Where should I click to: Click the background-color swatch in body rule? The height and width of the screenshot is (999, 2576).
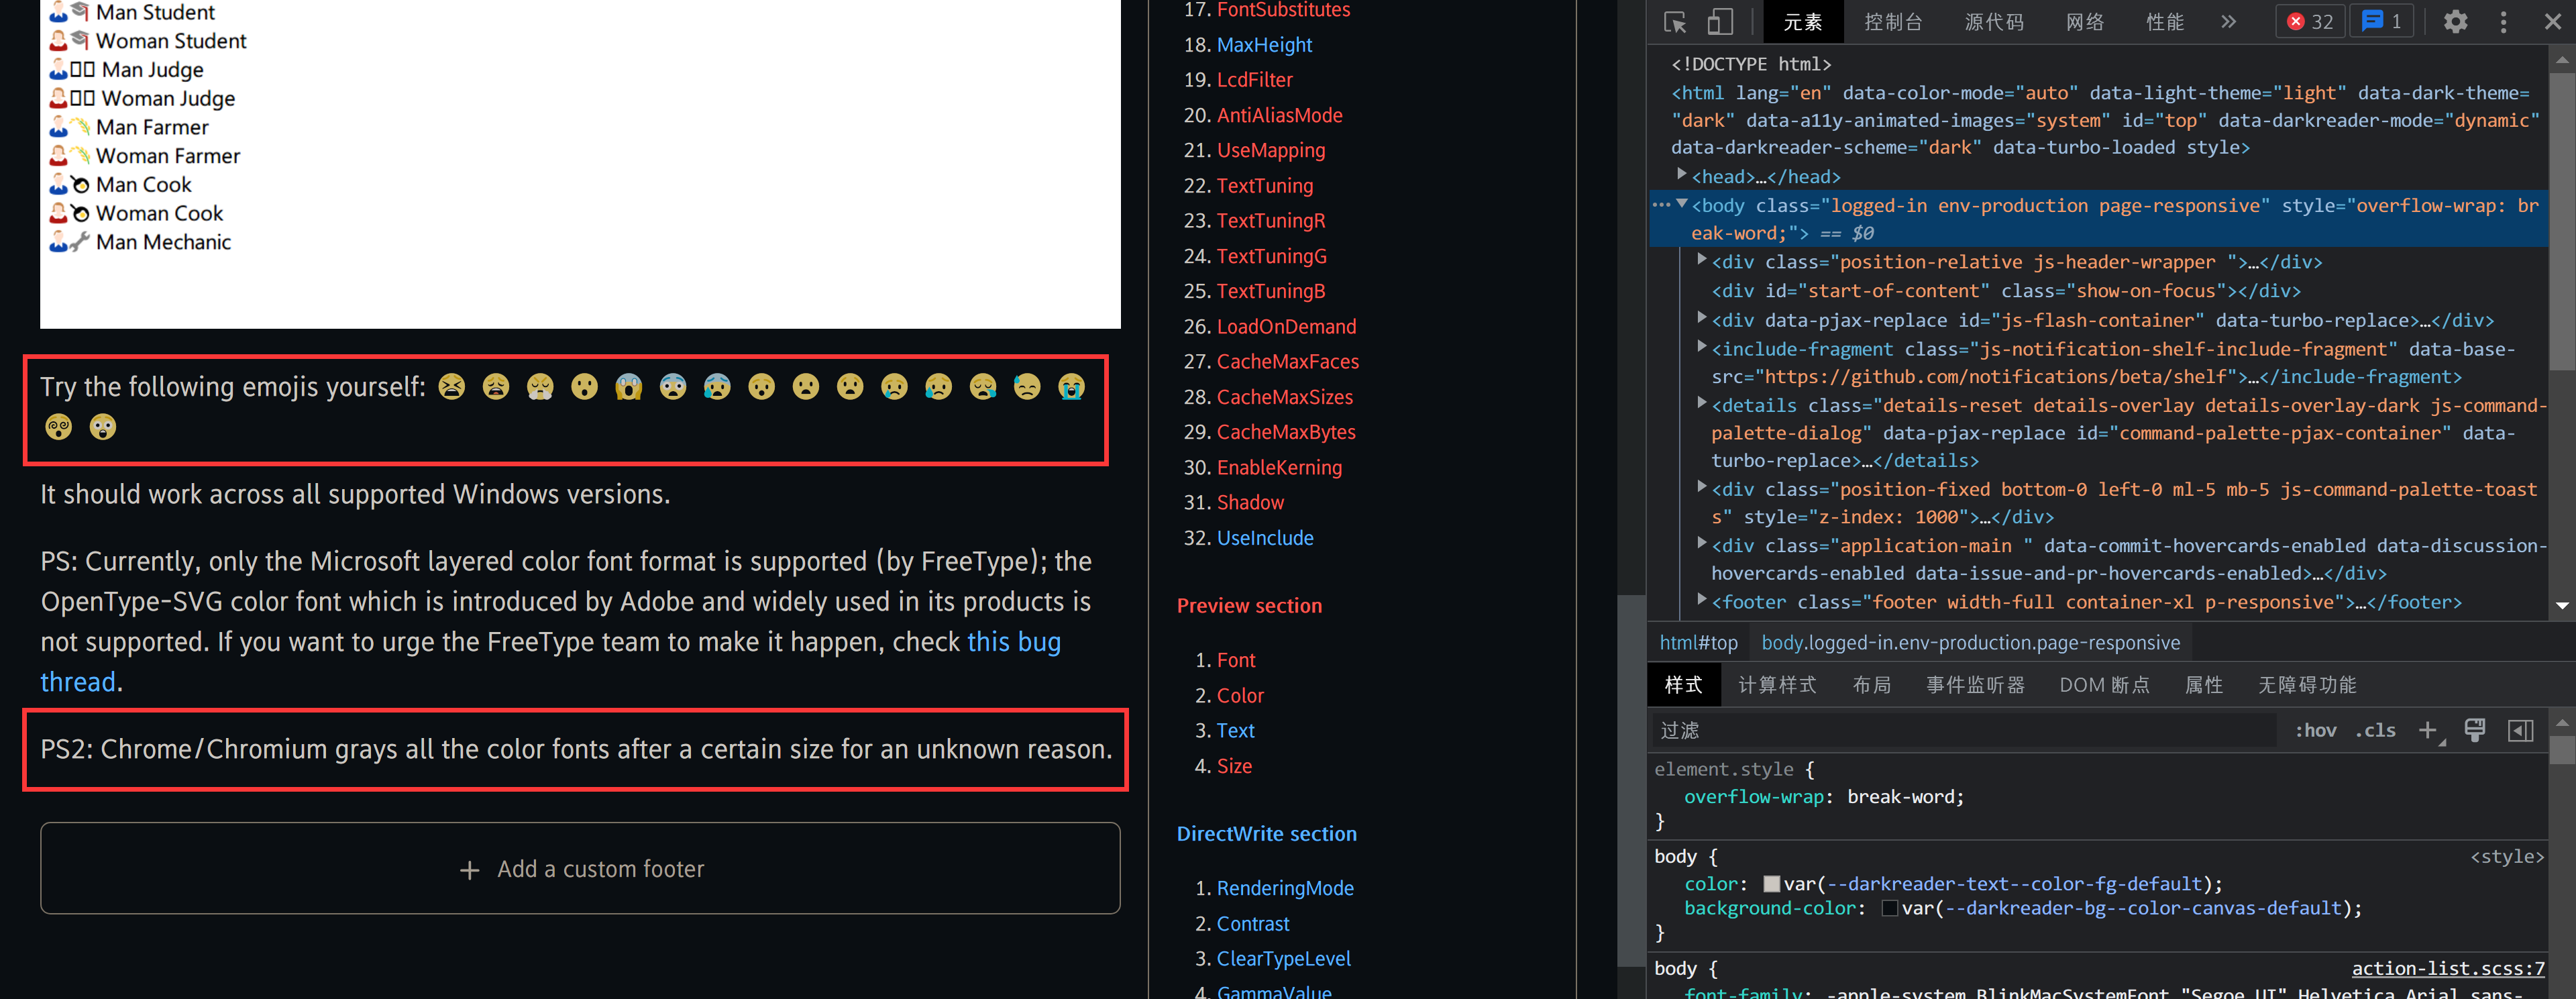point(1889,908)
